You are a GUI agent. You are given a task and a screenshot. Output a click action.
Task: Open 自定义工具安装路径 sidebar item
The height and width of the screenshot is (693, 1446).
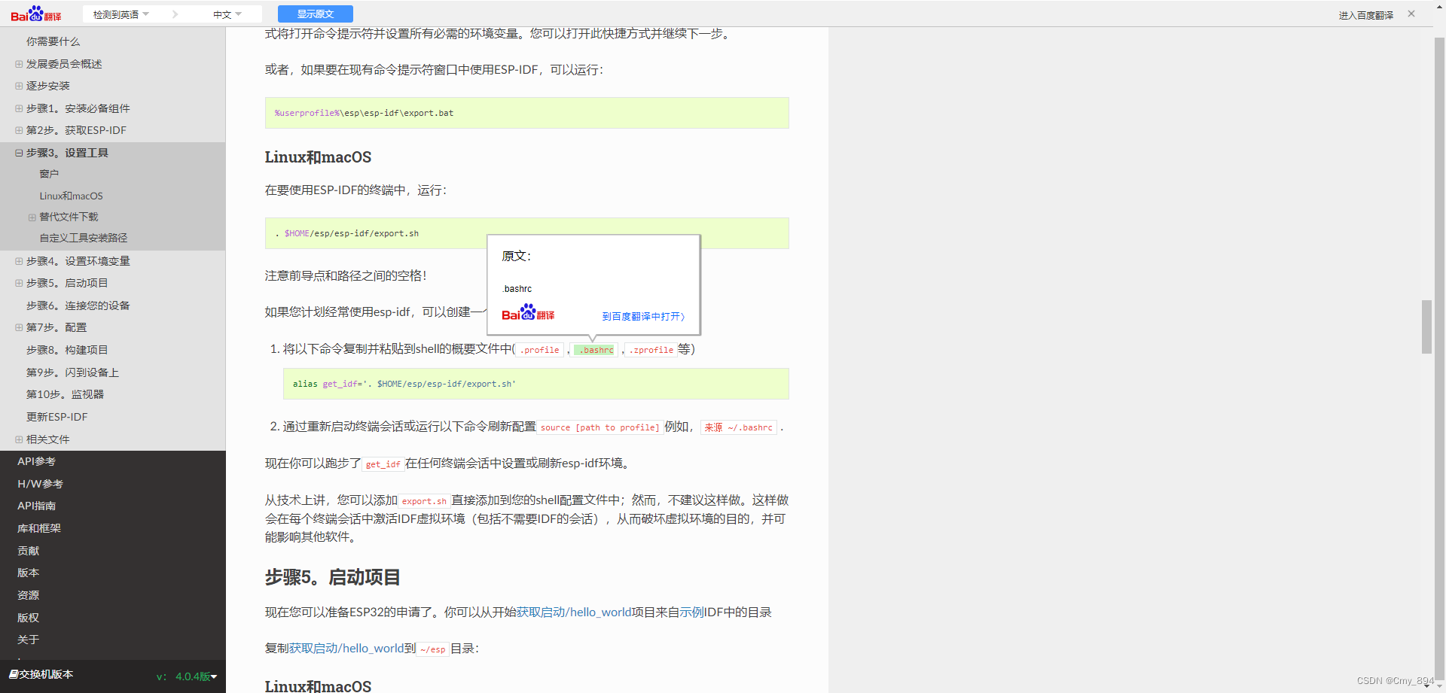[x=83, y=238]
